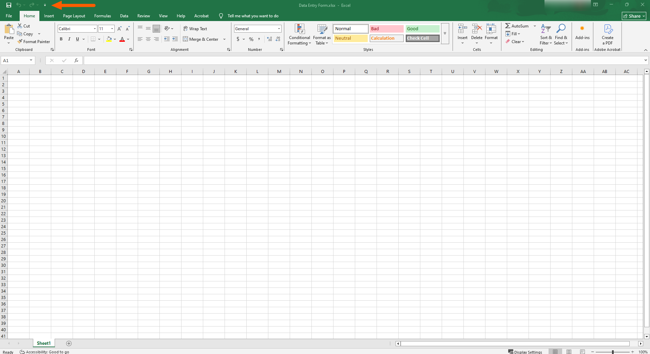Viewport: 650px width, 354px height.
Task: Toggle Wrap Text
Action: tap(195, 29)
